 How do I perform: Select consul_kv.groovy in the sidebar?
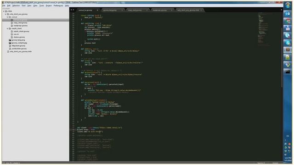[20, 20]
